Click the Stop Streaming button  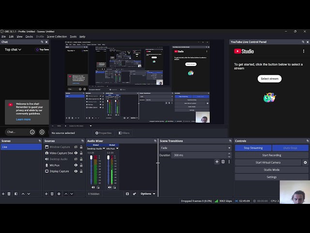[x=253, y=148]
